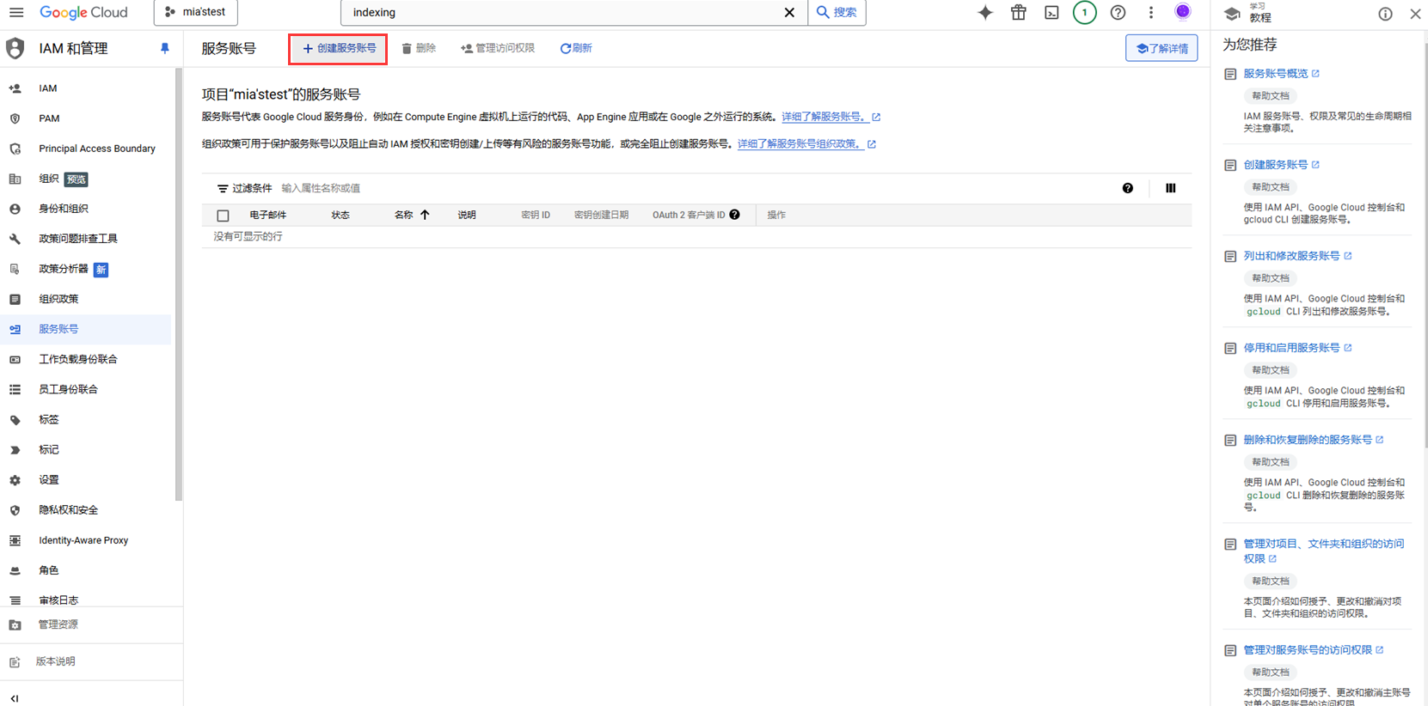Viewport: 1428px width, 706px height.
Task: Select 服务账号 in the sidebar
Action: [x=86, y=329]
